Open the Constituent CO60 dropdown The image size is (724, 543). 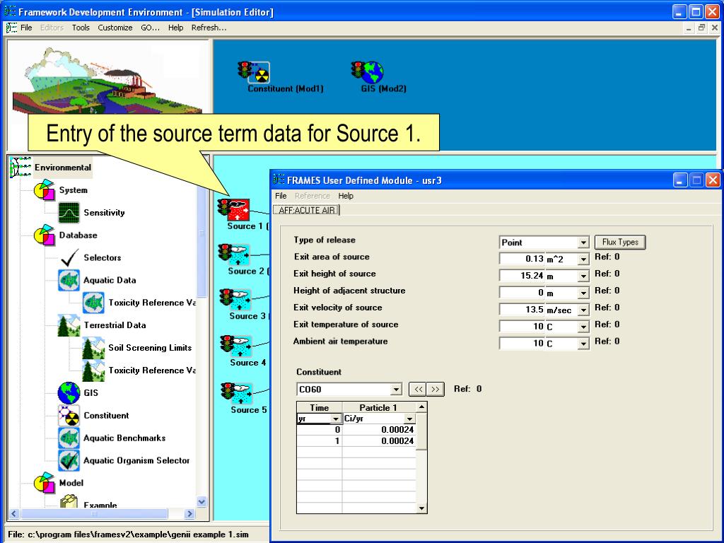coord(396,390)
